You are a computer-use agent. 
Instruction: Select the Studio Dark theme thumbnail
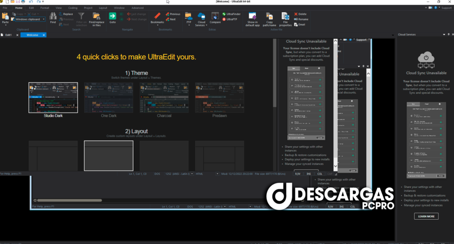click(53, 97)
